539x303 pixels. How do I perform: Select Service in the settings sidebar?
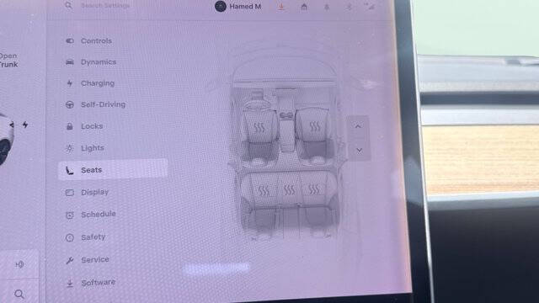(x=88, y=260)
